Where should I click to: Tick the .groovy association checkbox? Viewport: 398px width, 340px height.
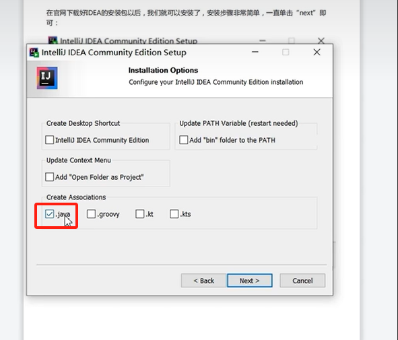pos(91,214)
